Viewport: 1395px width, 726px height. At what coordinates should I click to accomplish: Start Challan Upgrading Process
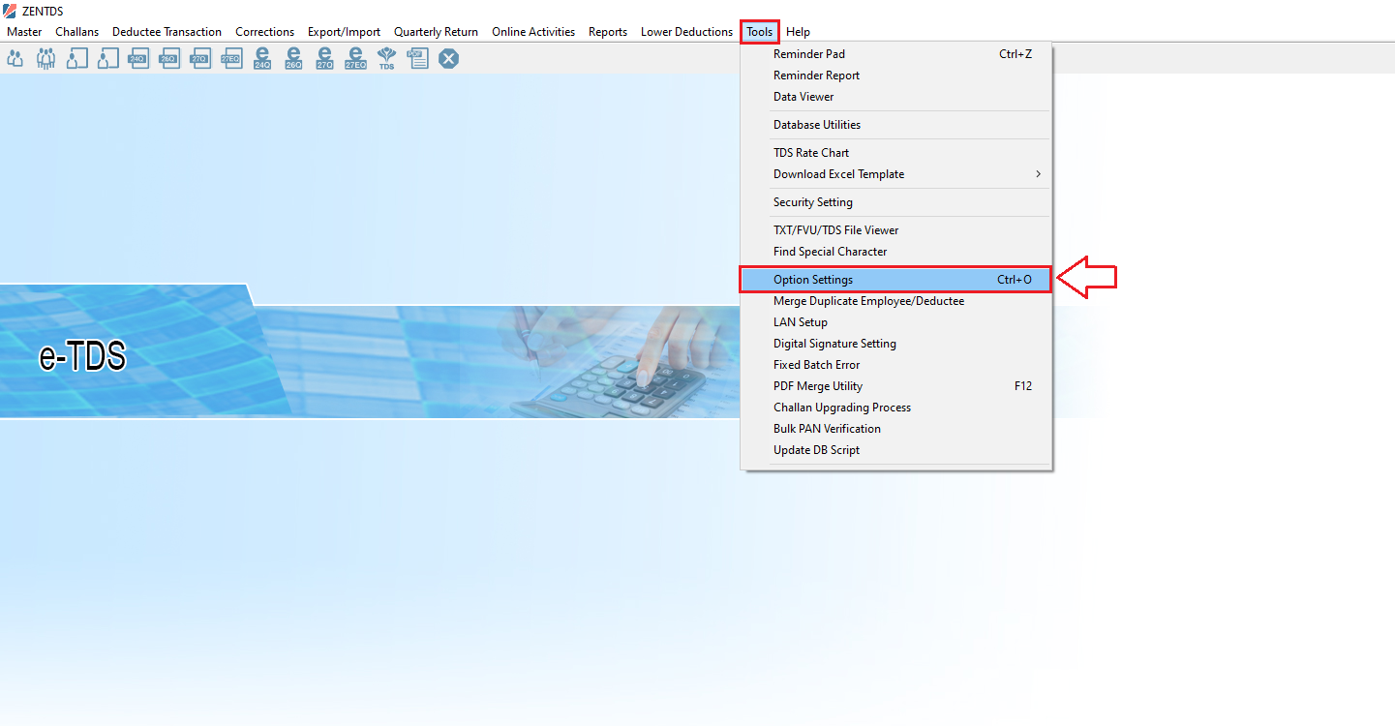click(x=896, y=408)
